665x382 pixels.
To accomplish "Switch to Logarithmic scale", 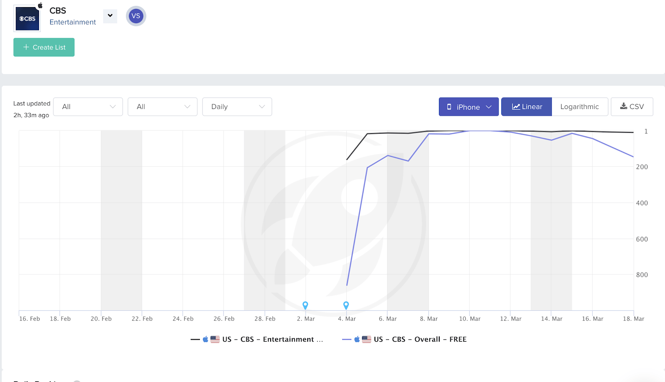I will click(580, 107).
